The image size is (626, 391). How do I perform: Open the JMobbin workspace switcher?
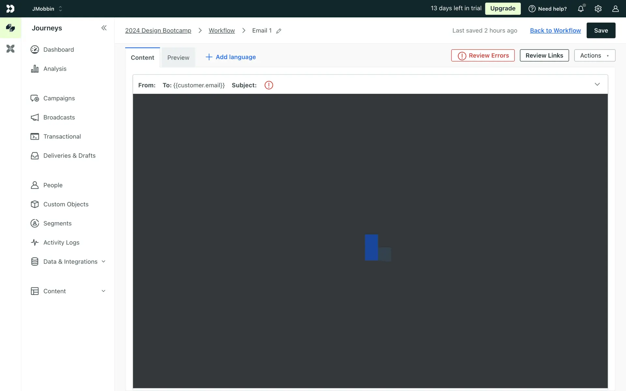pos(47,9)
